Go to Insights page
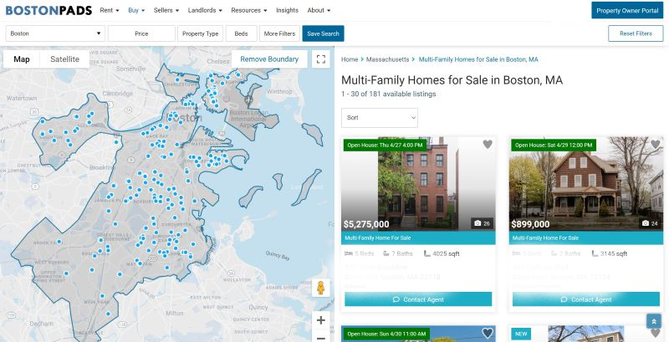669x342 pixels. (x=287, y=10)
